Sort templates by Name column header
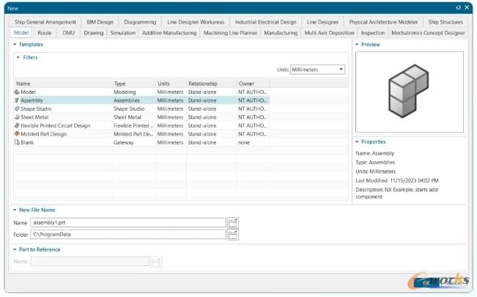This screenshot has width=477, height=297. click(63, 84)
